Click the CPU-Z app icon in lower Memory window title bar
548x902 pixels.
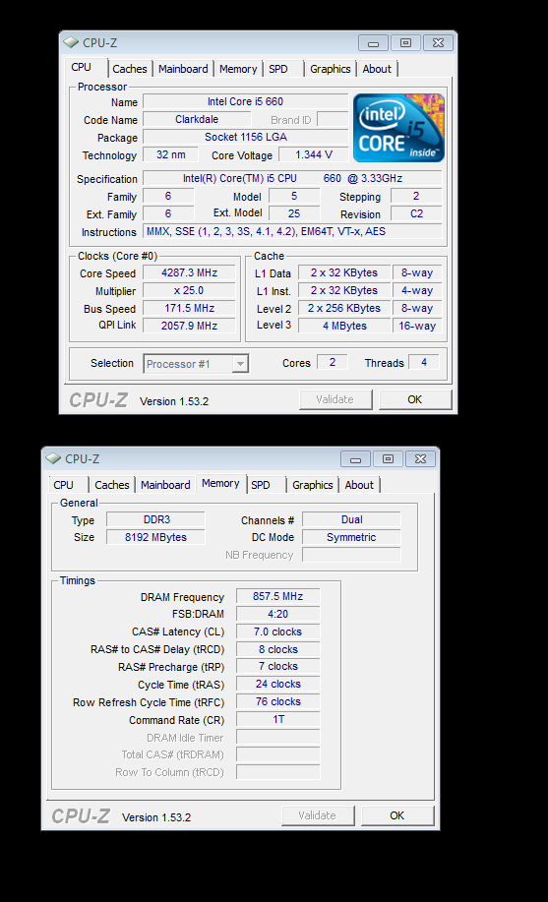[x=53, y=458]
